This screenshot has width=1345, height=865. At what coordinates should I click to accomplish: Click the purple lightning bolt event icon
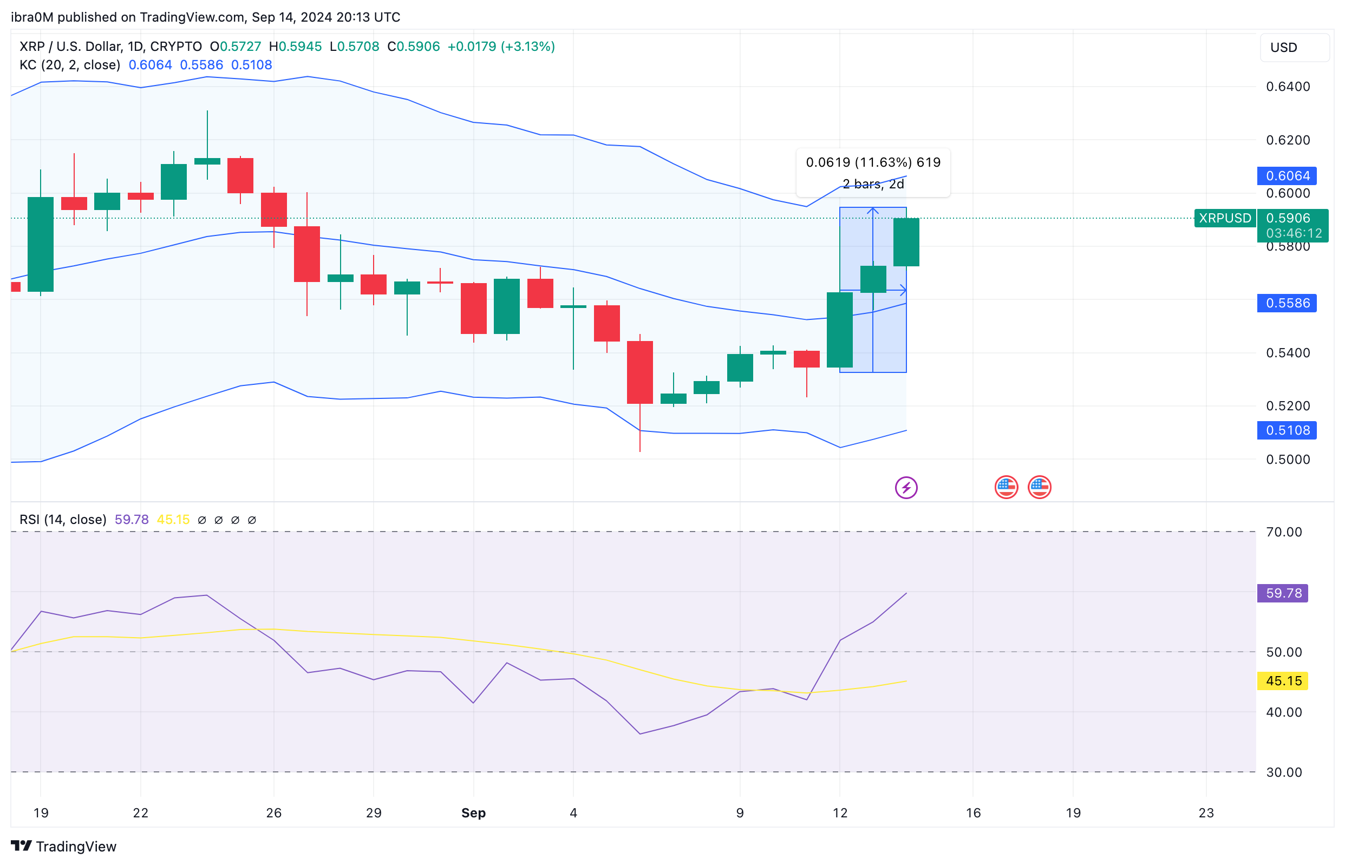pos(906,487)
